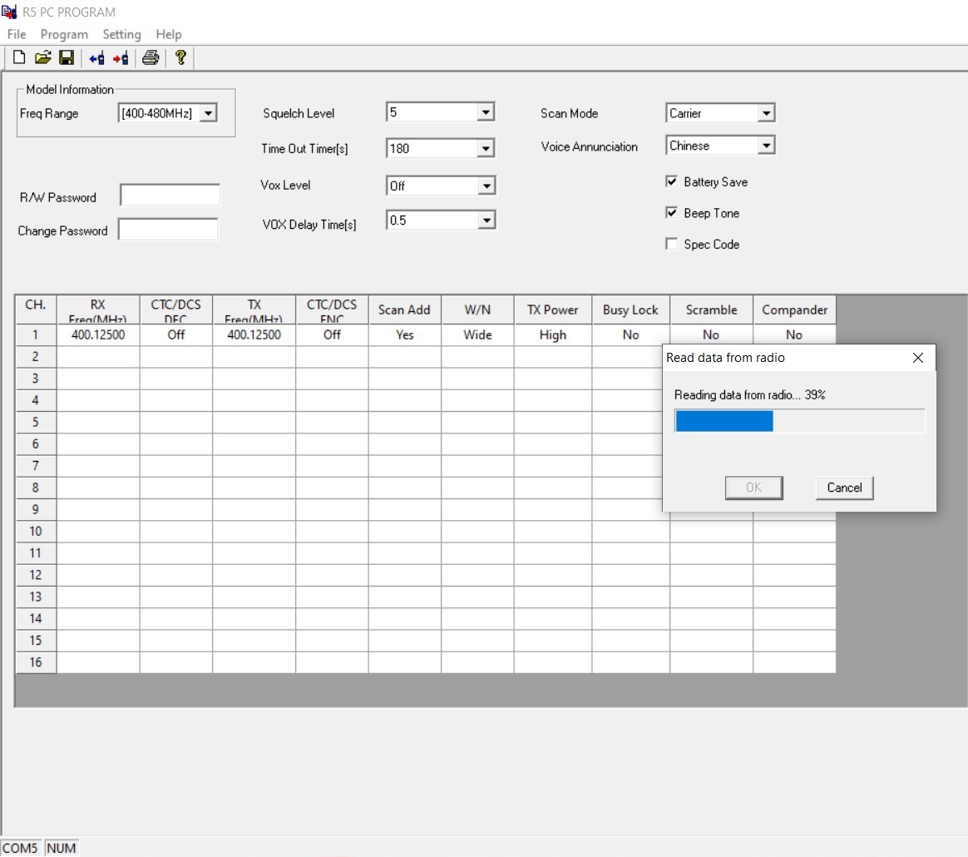Screen dimensions: 968x857
Task: Click the New file toolbar icon
Action: (19, 57)
